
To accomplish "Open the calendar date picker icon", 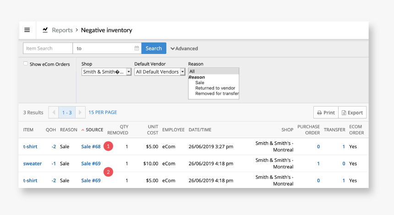I will [137, 48].
